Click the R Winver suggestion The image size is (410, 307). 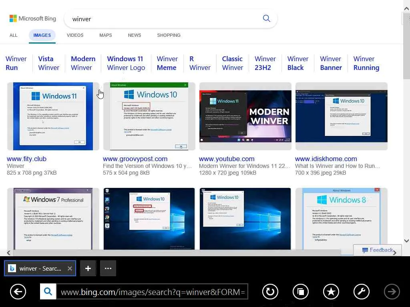tap(200, 63)
